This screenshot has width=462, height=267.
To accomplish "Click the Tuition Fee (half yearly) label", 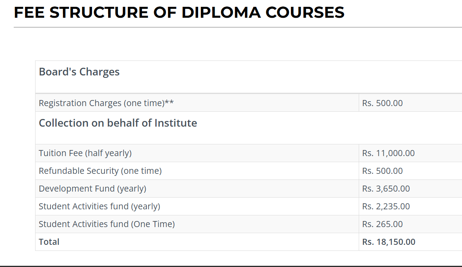I will click(x=85, y=153).
